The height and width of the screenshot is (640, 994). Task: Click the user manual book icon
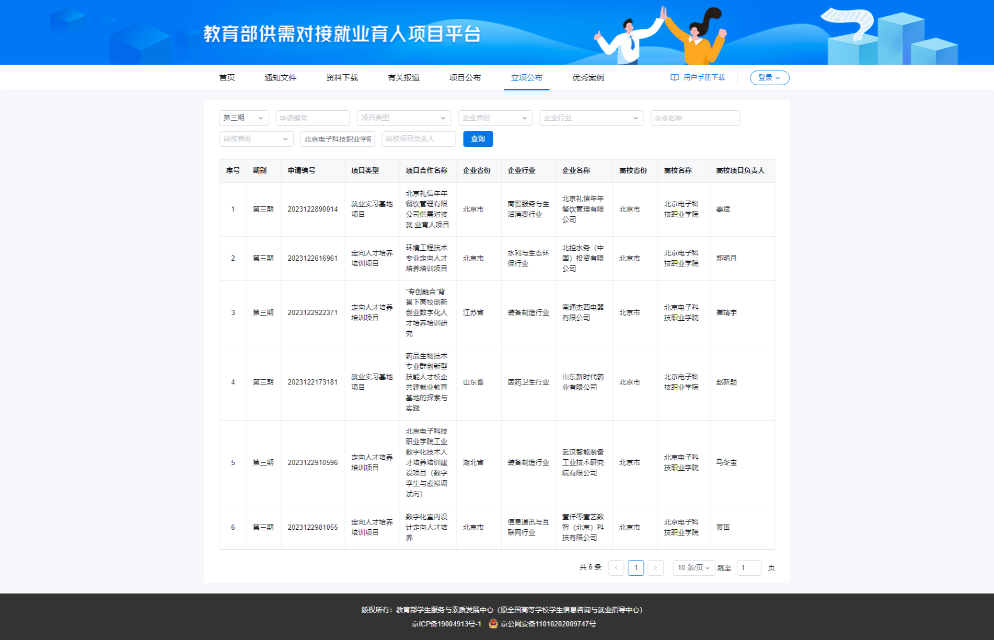point(674,77)
